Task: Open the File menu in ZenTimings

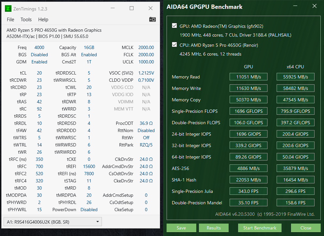Action: 10,19
